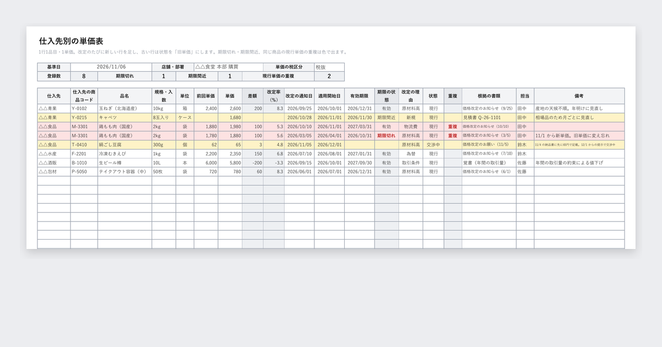Select the 冷凍むきえび item name cell
Screen dimensions: 662x347
coord(125,154)
